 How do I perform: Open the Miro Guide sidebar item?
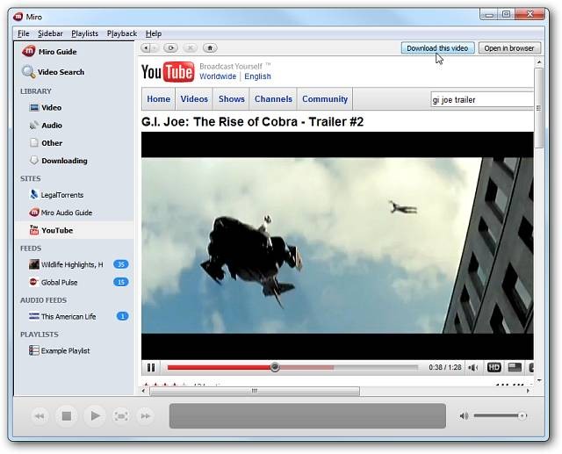point(49,52)
